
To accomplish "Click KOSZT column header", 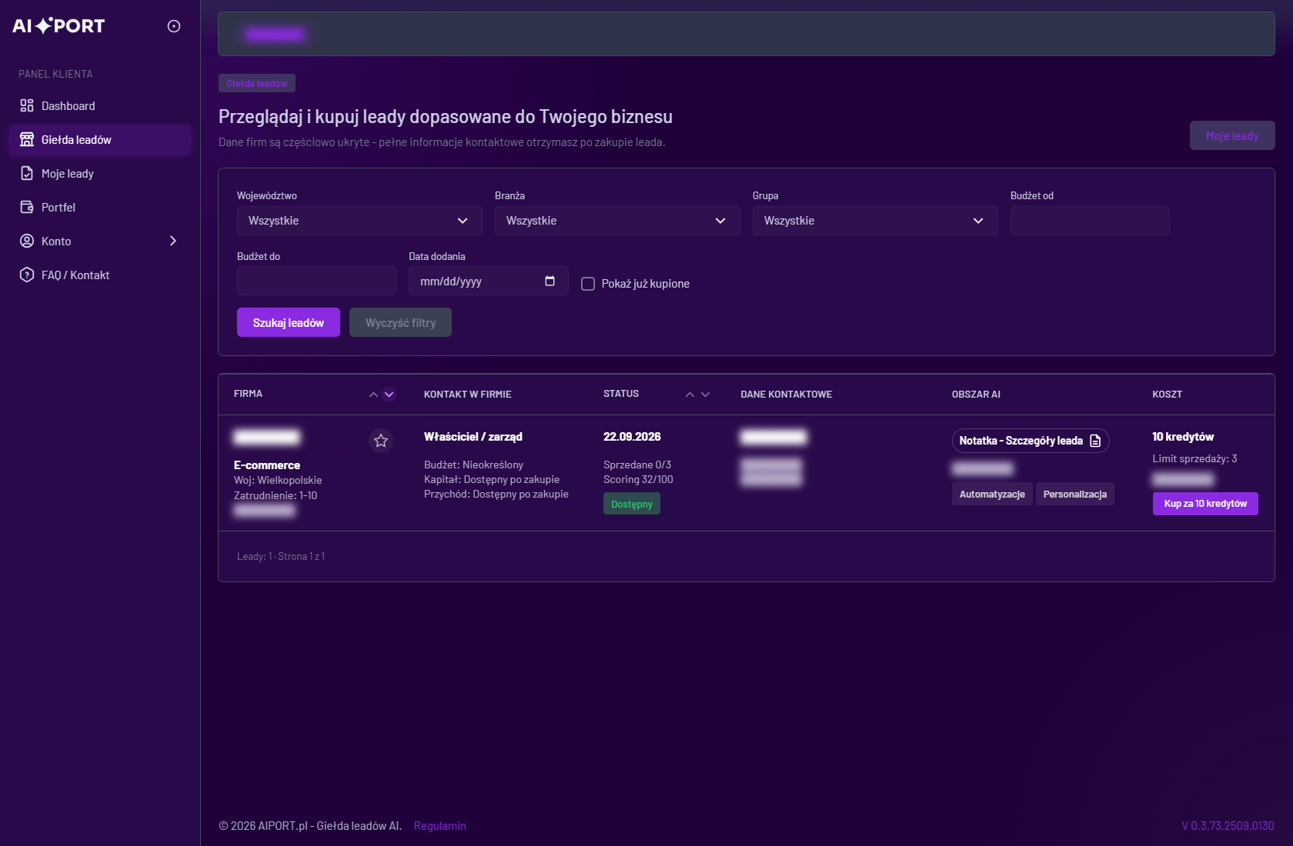I will (1168, 394).
